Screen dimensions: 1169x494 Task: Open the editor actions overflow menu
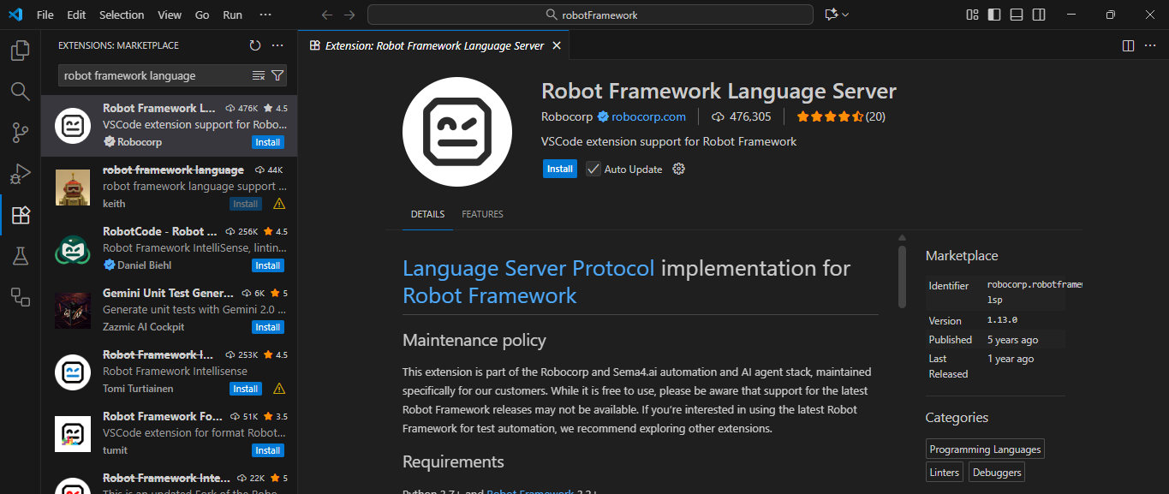pyautogui.click(x=1152, y=45)
